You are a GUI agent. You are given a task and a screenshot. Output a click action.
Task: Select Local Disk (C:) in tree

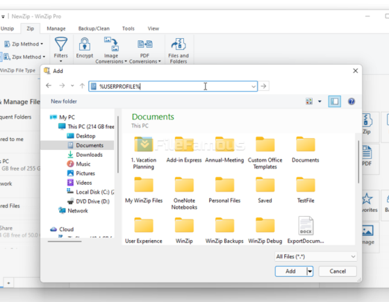[x=90, y=192]
